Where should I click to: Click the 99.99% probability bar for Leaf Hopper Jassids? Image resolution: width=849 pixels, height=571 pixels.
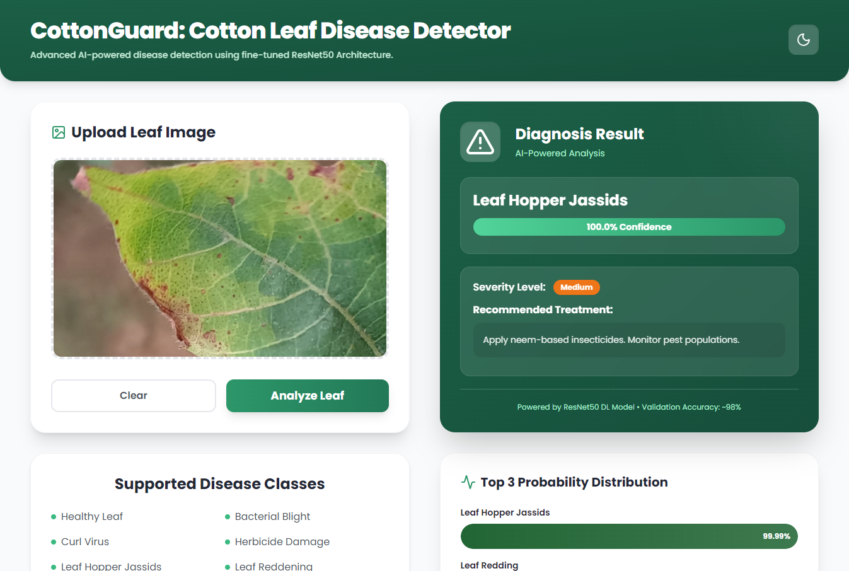coord(628,536)
